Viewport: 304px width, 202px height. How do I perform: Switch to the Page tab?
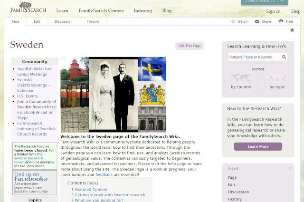15,21
